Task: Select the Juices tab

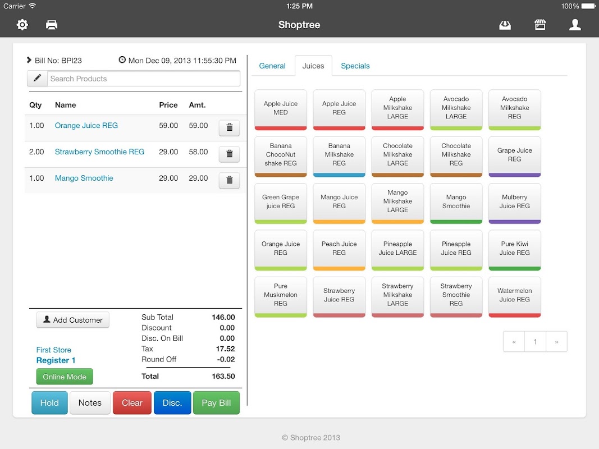Action: point(313,66)
